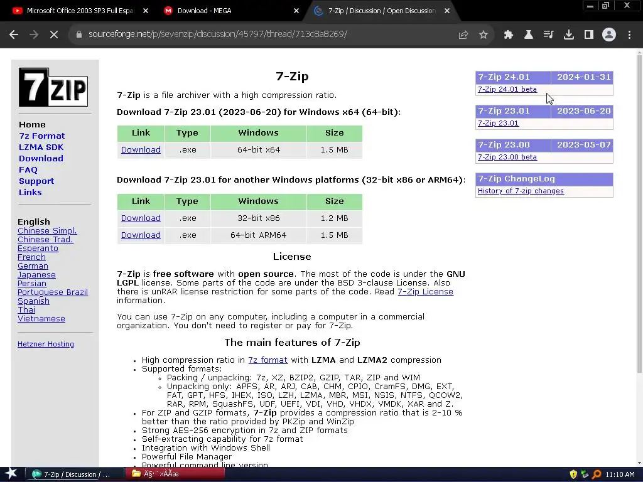The width and height of the screenshot is (643, 482).
Task: Open the profile avatar menu
Action: (x=609, y=35)
